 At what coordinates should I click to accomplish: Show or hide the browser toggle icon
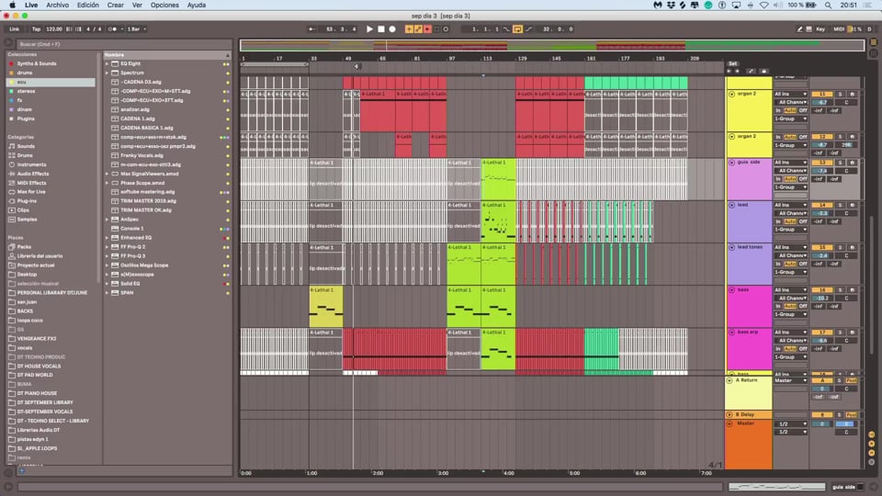[8, 43]
